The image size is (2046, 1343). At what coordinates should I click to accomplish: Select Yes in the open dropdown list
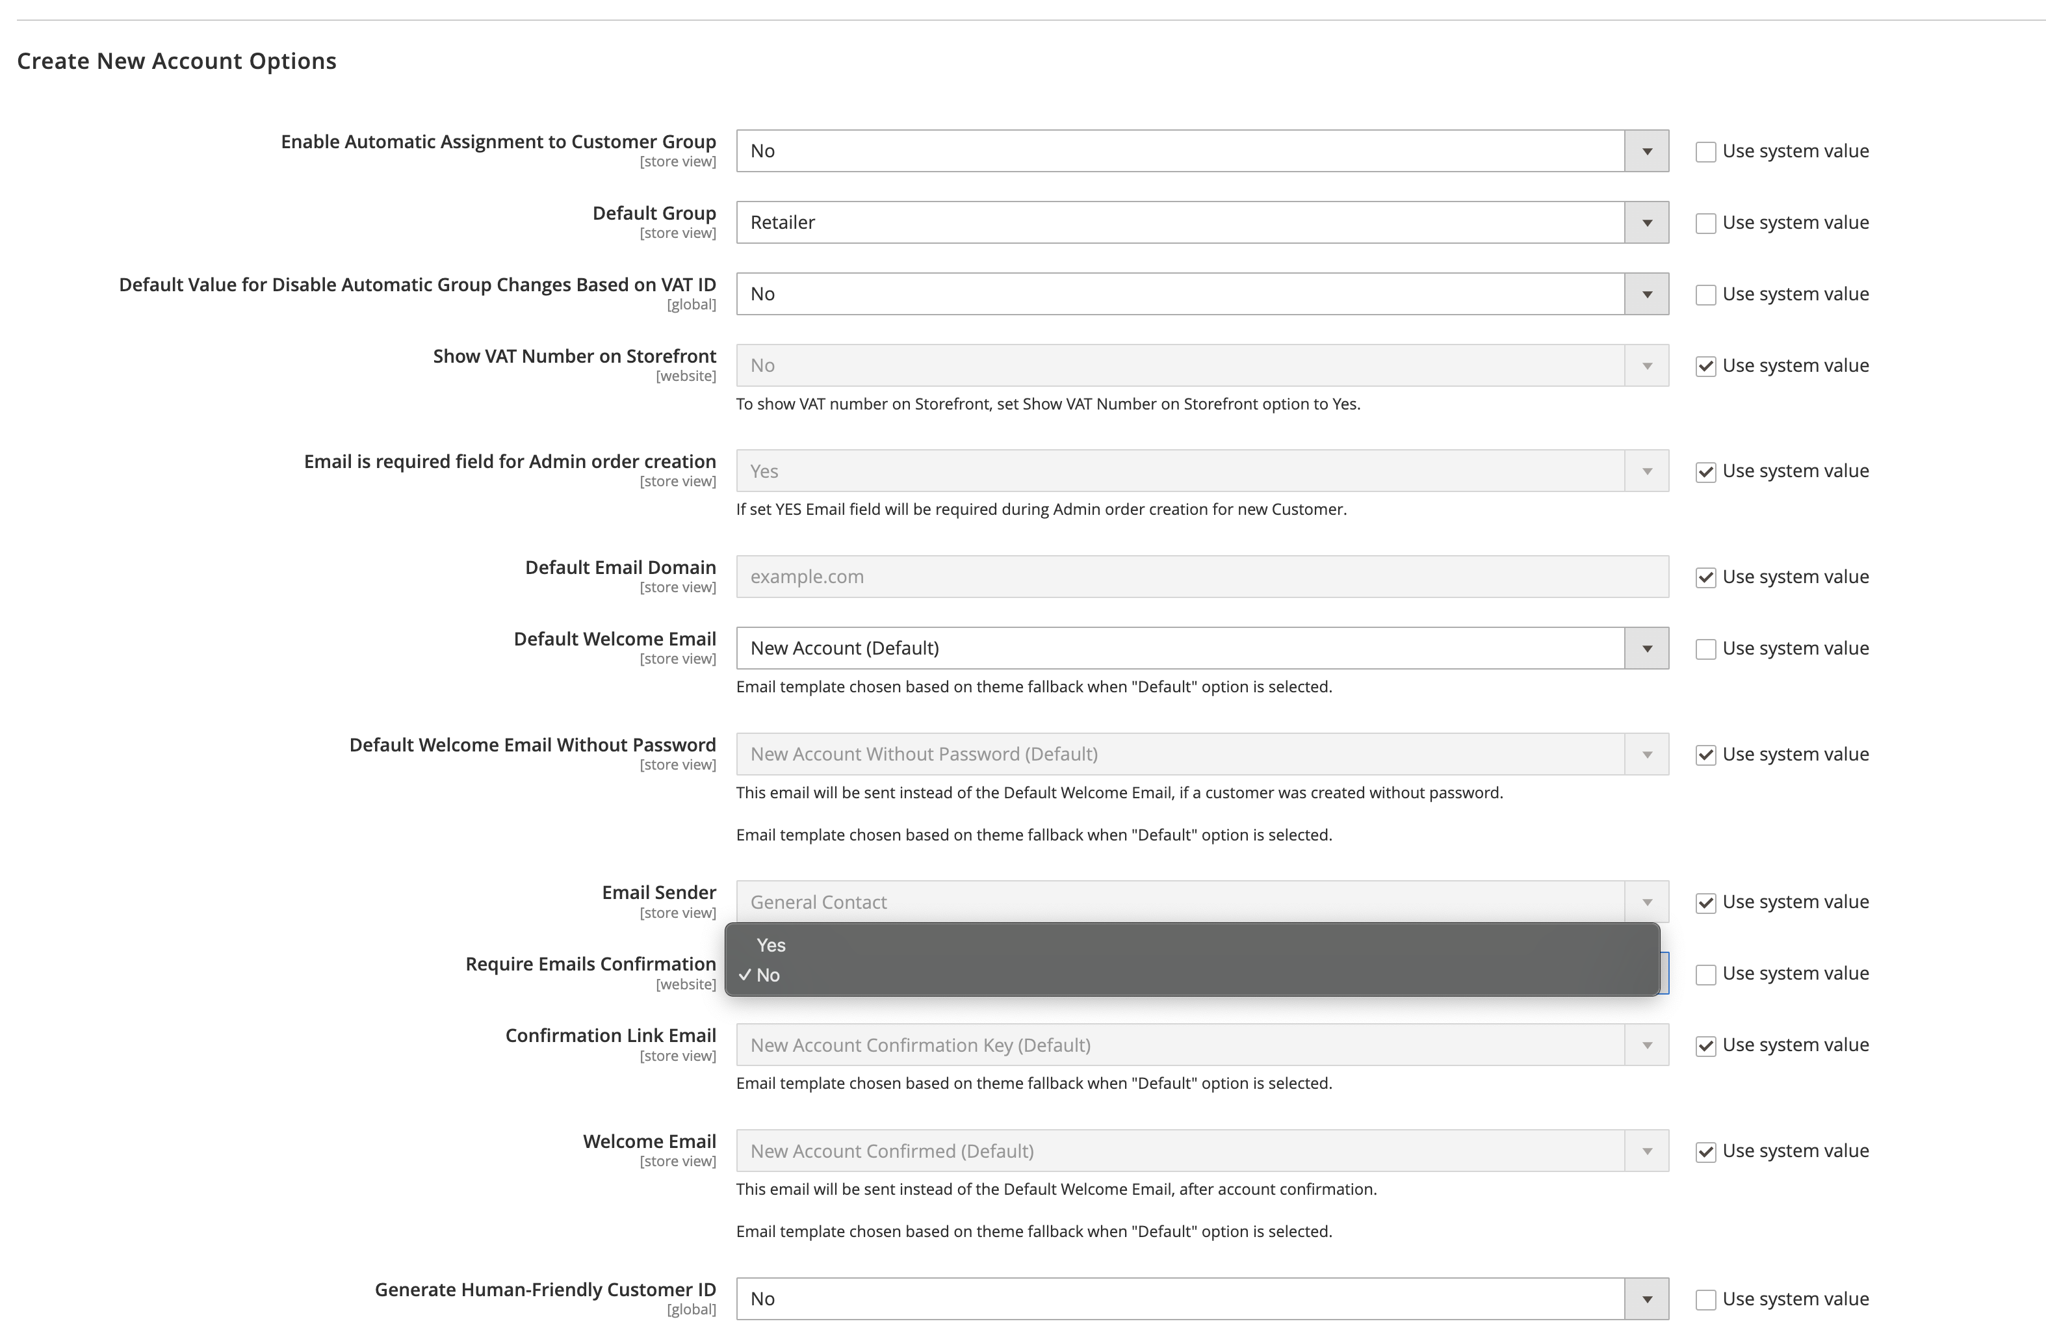(771, 945)
